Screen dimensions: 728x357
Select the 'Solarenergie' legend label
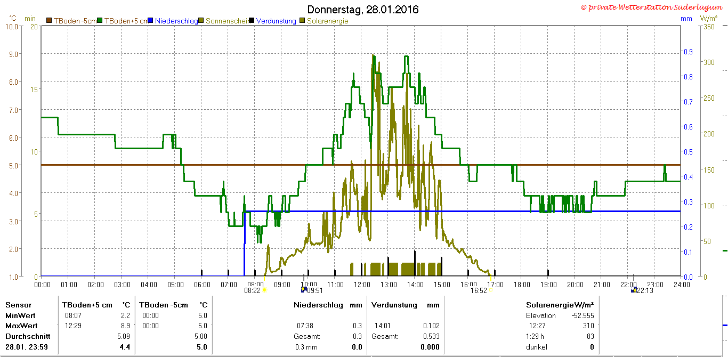pos(327,21)
